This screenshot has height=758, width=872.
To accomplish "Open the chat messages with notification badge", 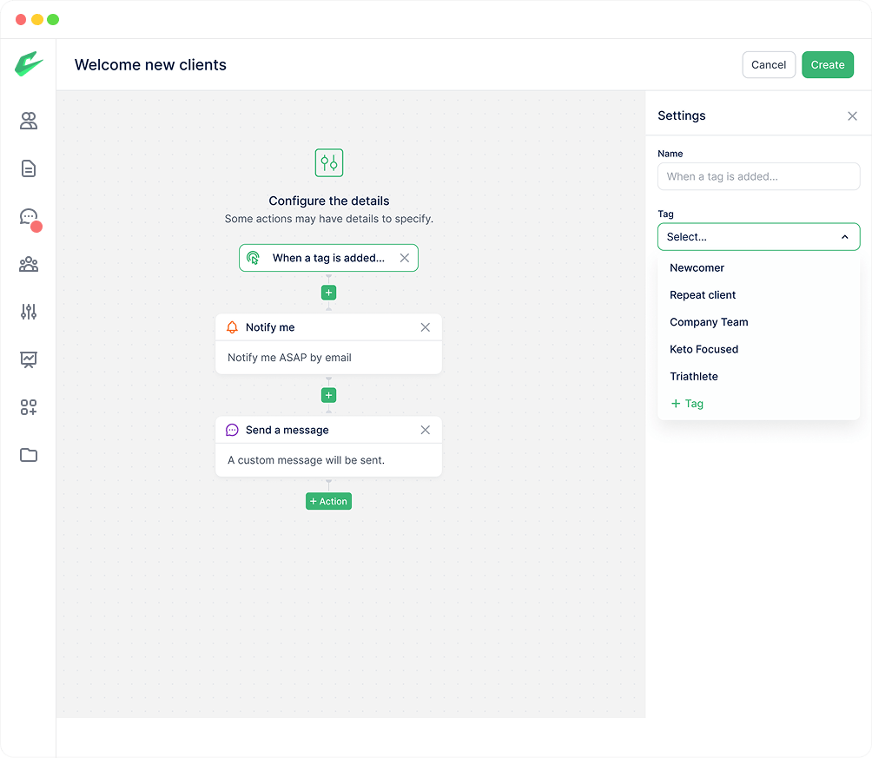I will click(29, 217).
